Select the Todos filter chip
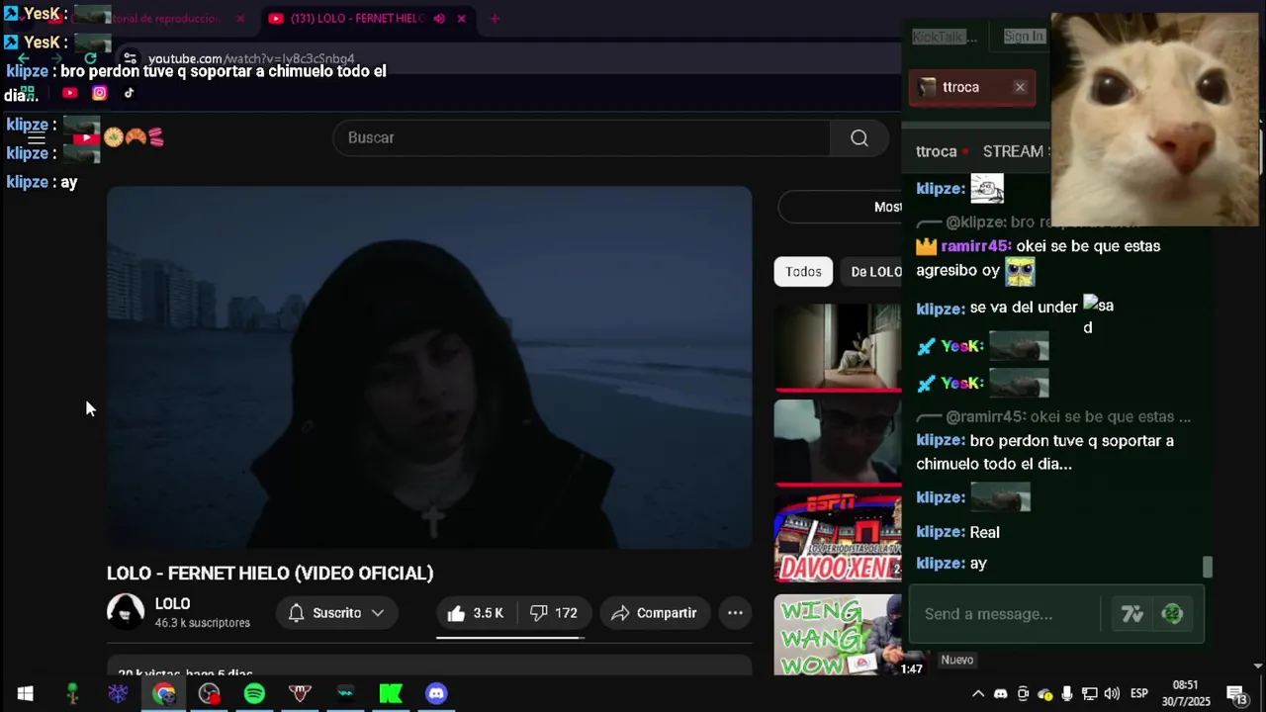 (x=803, y=272)
